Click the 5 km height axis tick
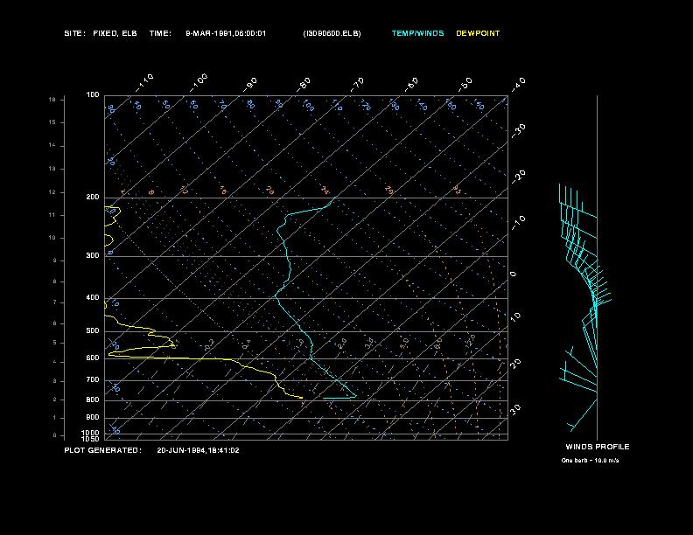 [55, 343]
